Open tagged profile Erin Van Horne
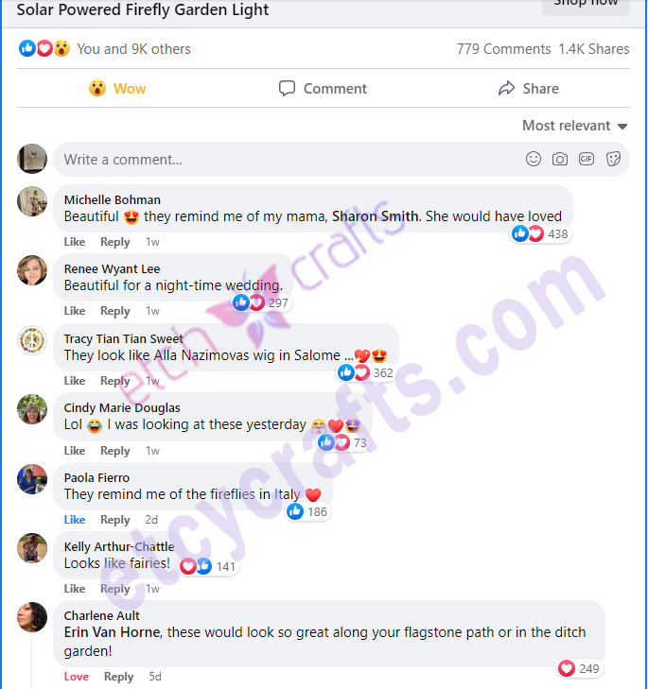Image resolution: width=648 pixels, height=689 pixels. [113, 632]
